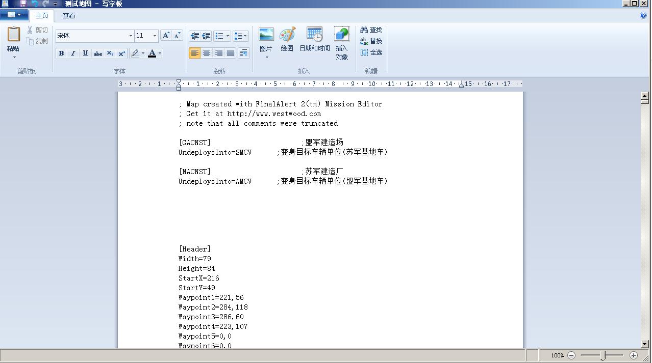Click the shrink font icon

click(x=177, y=36)
